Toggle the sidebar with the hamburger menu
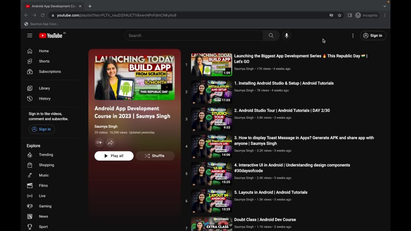The height and width of the screenshot is (231, 411). point(29,35)
